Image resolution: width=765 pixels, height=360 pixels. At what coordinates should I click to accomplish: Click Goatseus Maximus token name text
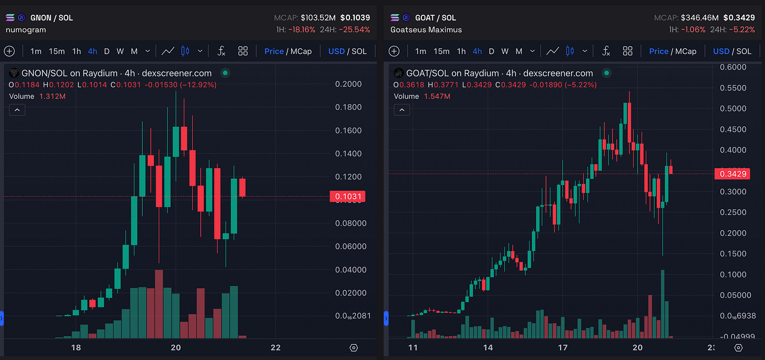tap(426, 29)
